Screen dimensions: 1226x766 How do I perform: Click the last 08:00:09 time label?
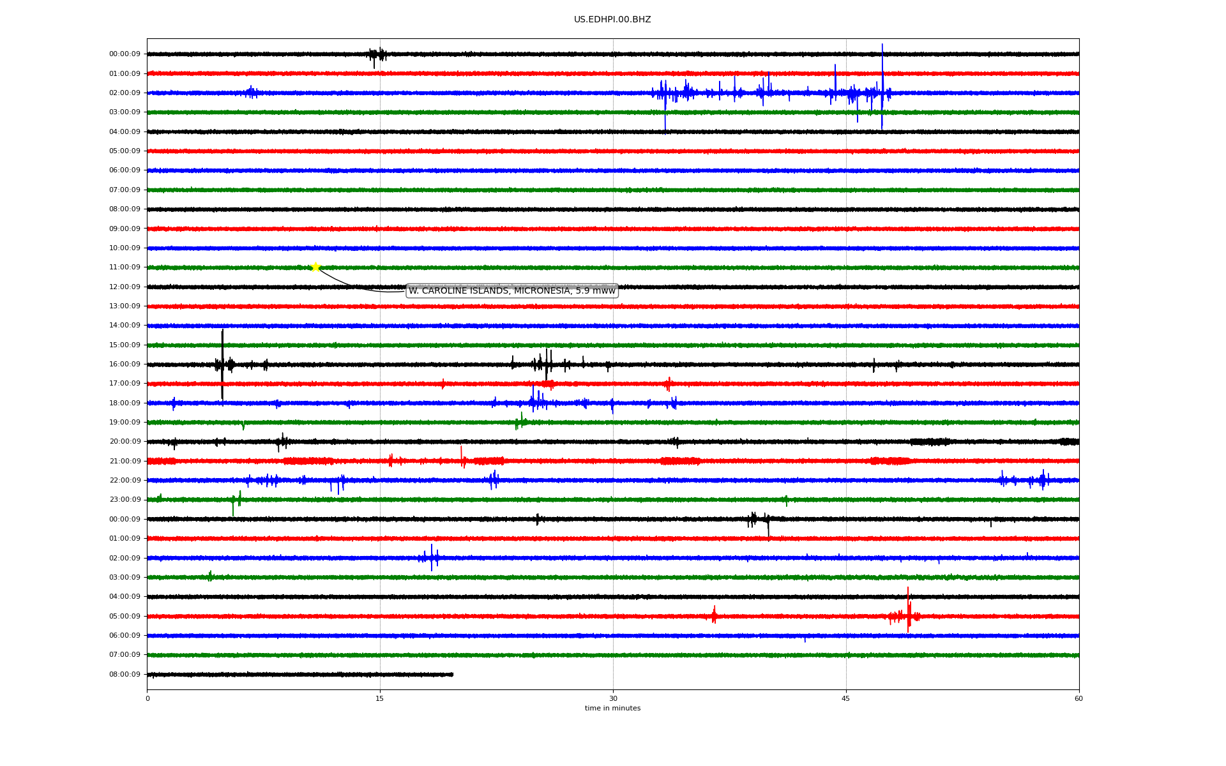(125, 675)
